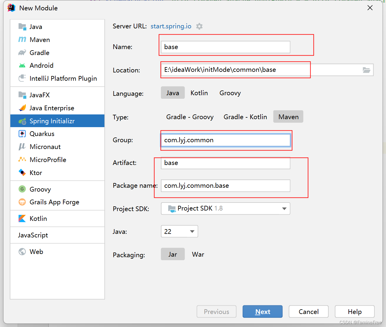Choose Maven build type
Screen dimensions: 386x327
(x=288, y=117)
